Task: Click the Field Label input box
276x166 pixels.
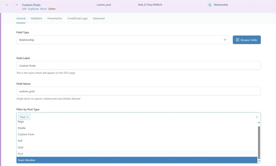Action: click(138, 65)
